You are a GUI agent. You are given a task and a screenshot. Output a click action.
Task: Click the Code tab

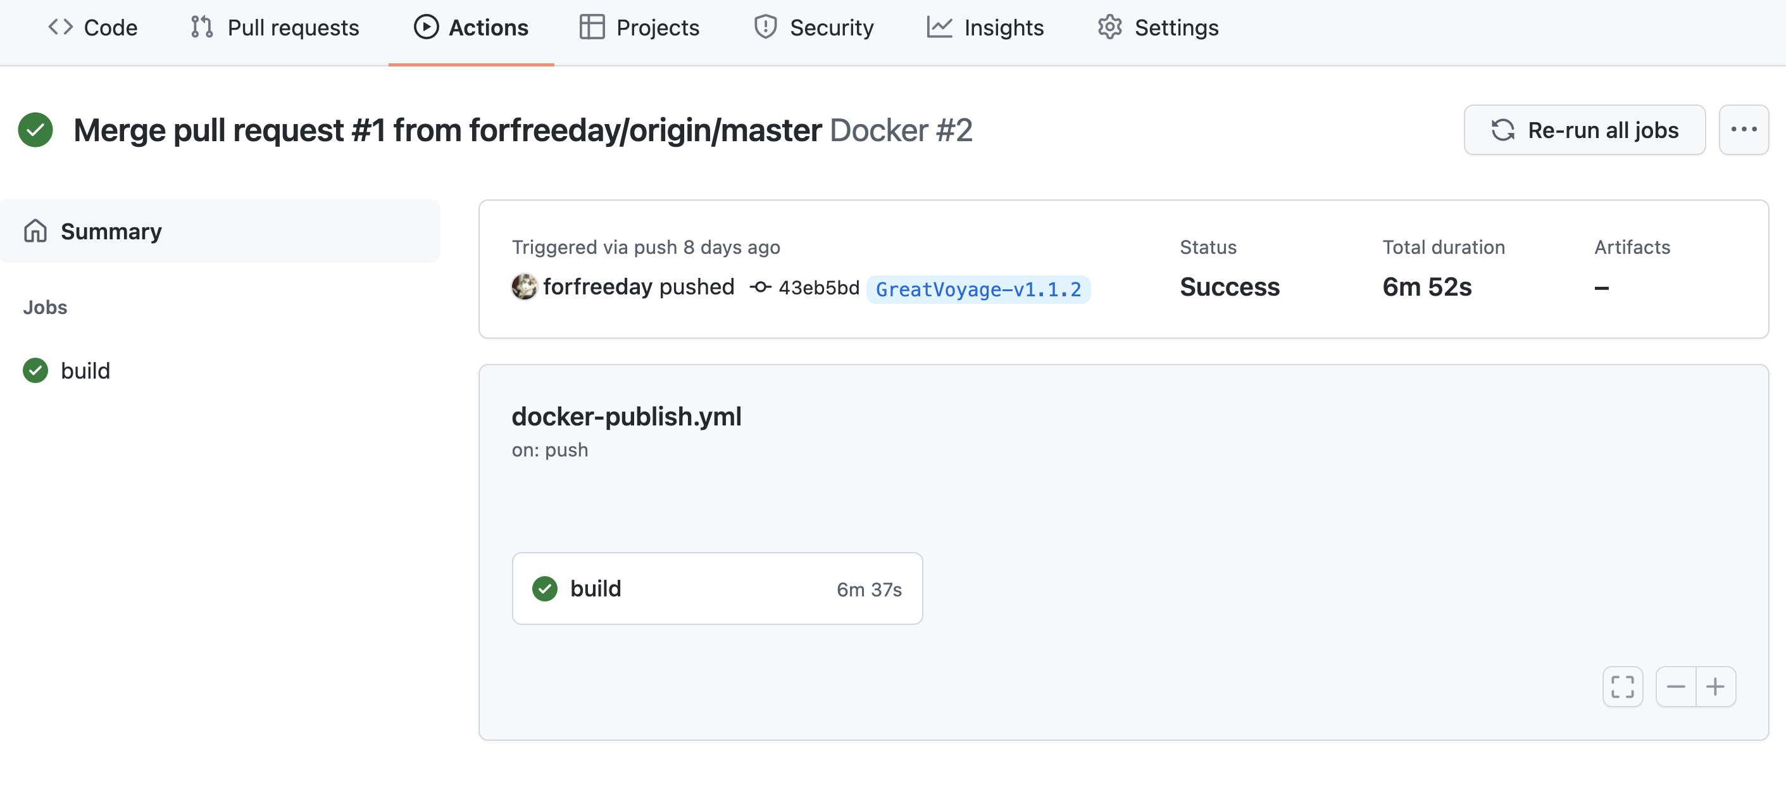point(94,26)
